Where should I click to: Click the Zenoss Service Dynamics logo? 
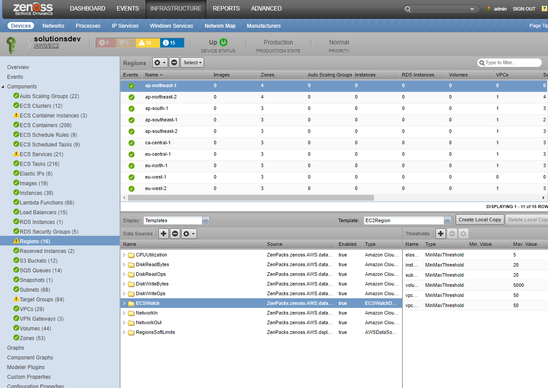pyautogui.click(x=33, y=9)
